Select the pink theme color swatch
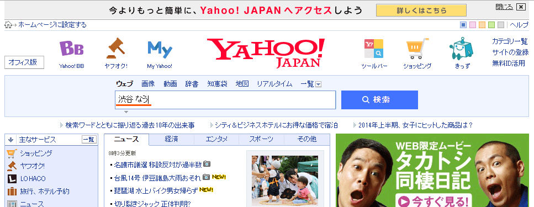The width and height of the screenshot is (534, 207). point(473,25)
